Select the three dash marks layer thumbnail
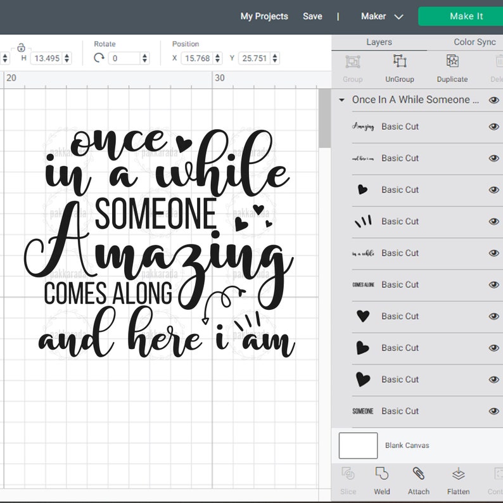 point(363,221)
